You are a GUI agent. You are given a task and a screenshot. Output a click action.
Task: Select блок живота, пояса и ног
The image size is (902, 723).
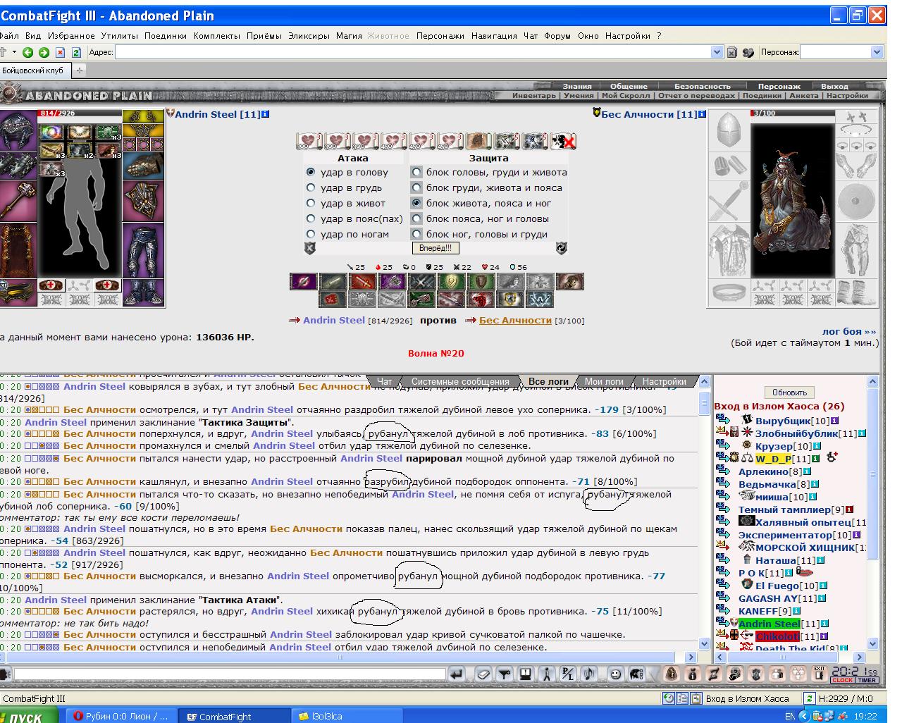coord(416,203)
